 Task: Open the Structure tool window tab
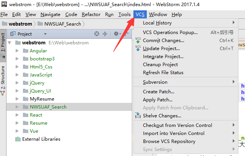pyautogui.click(x=3, y=80)
